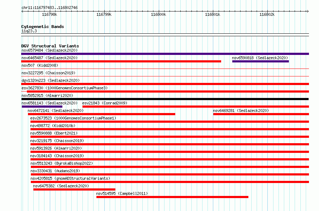Click the 116798k ruler label
This screenshot has height=211, width=319.
point(49,14)
